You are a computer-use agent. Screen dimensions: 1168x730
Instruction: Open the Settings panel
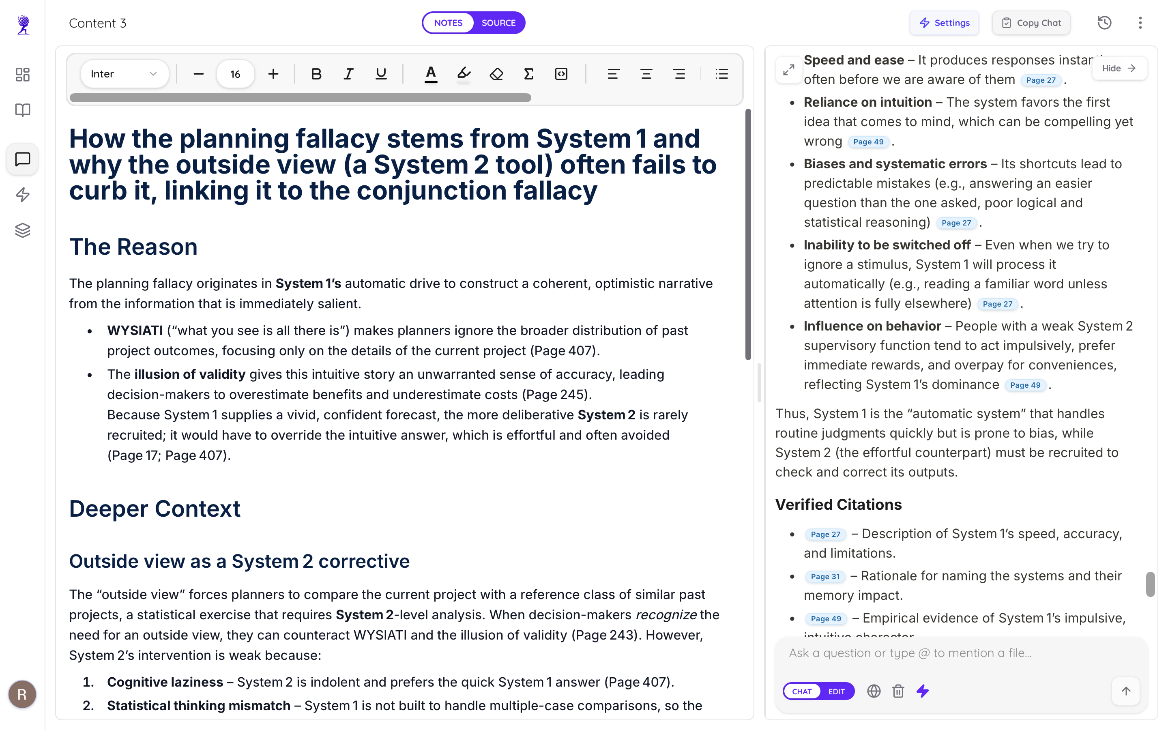point(944,23)
